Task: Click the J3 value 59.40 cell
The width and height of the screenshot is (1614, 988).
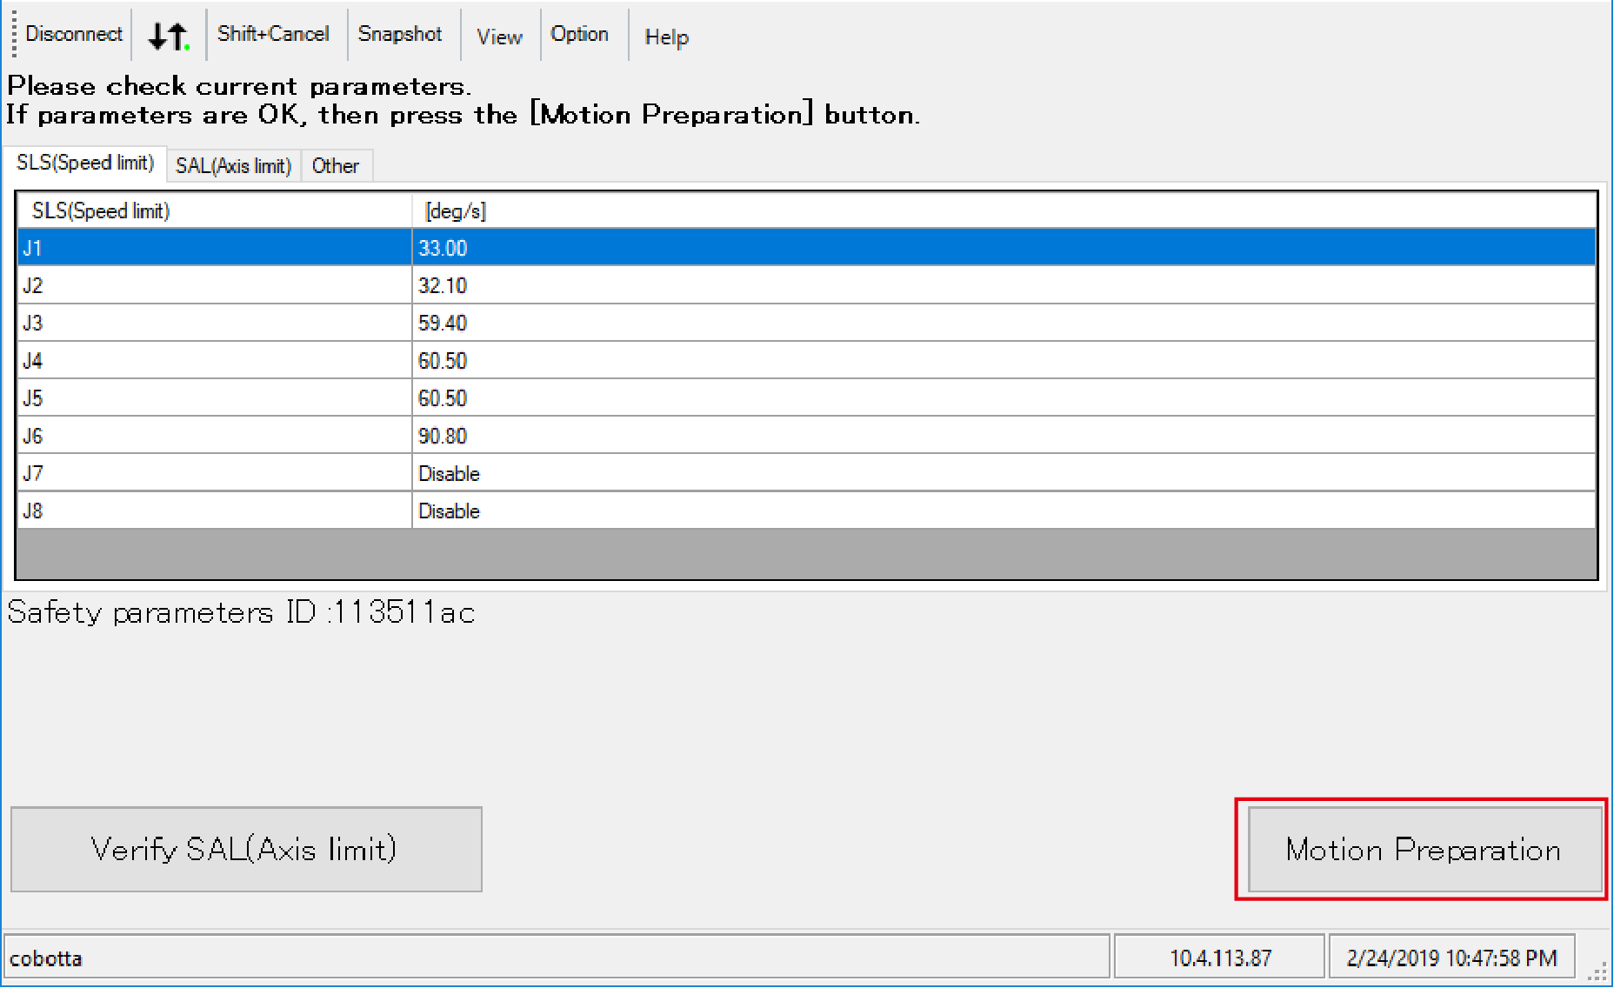Action: (x=443, y=323)
